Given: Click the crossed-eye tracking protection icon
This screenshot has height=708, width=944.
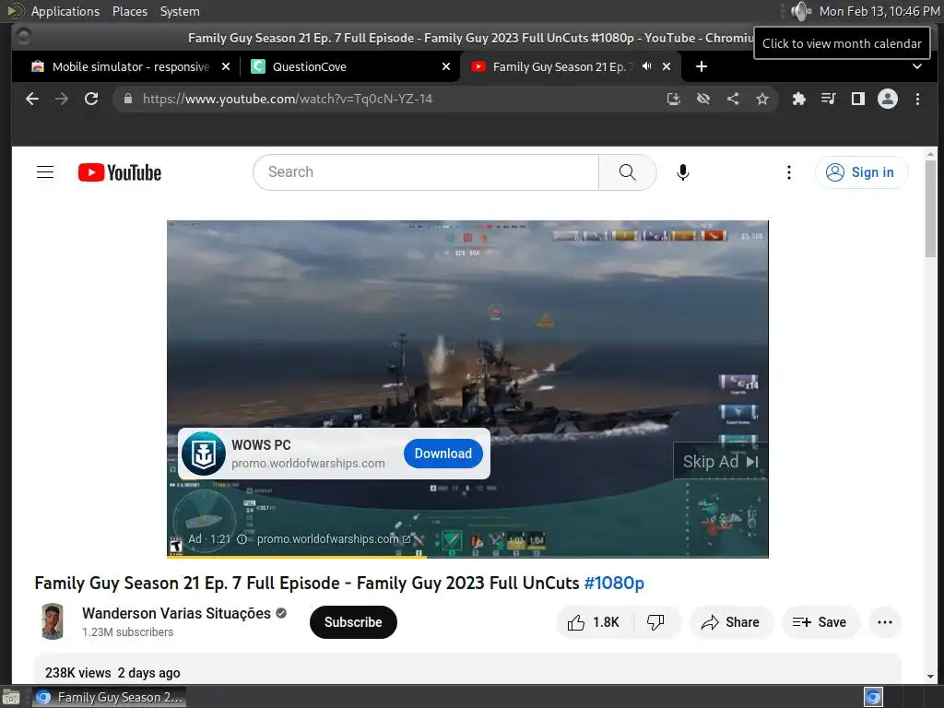Looking at the screenshot, I should click(x=703, y=99).
